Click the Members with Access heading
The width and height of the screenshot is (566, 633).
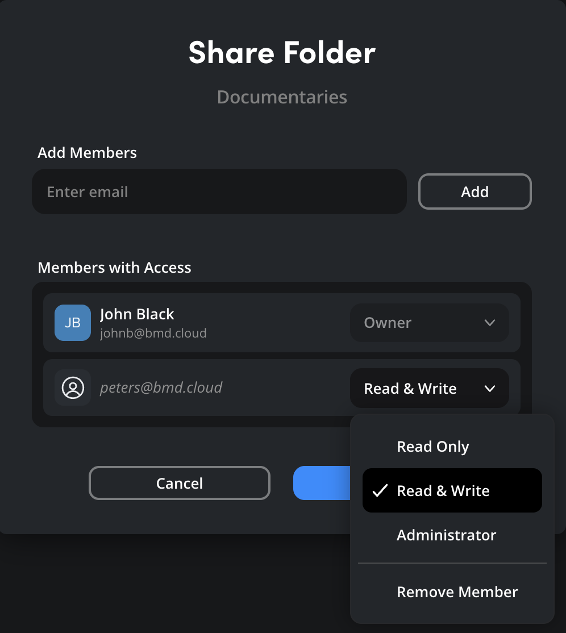114,267
